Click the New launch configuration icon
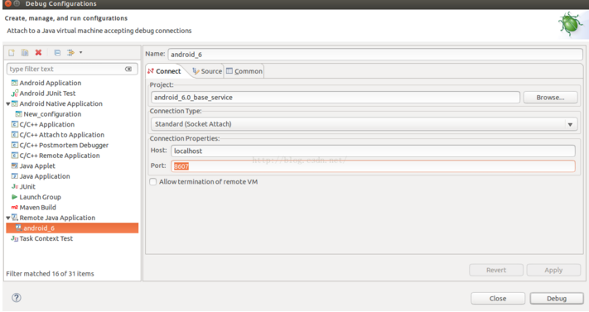This screenshot has height=312, width=589. click(x=12, y=53)
